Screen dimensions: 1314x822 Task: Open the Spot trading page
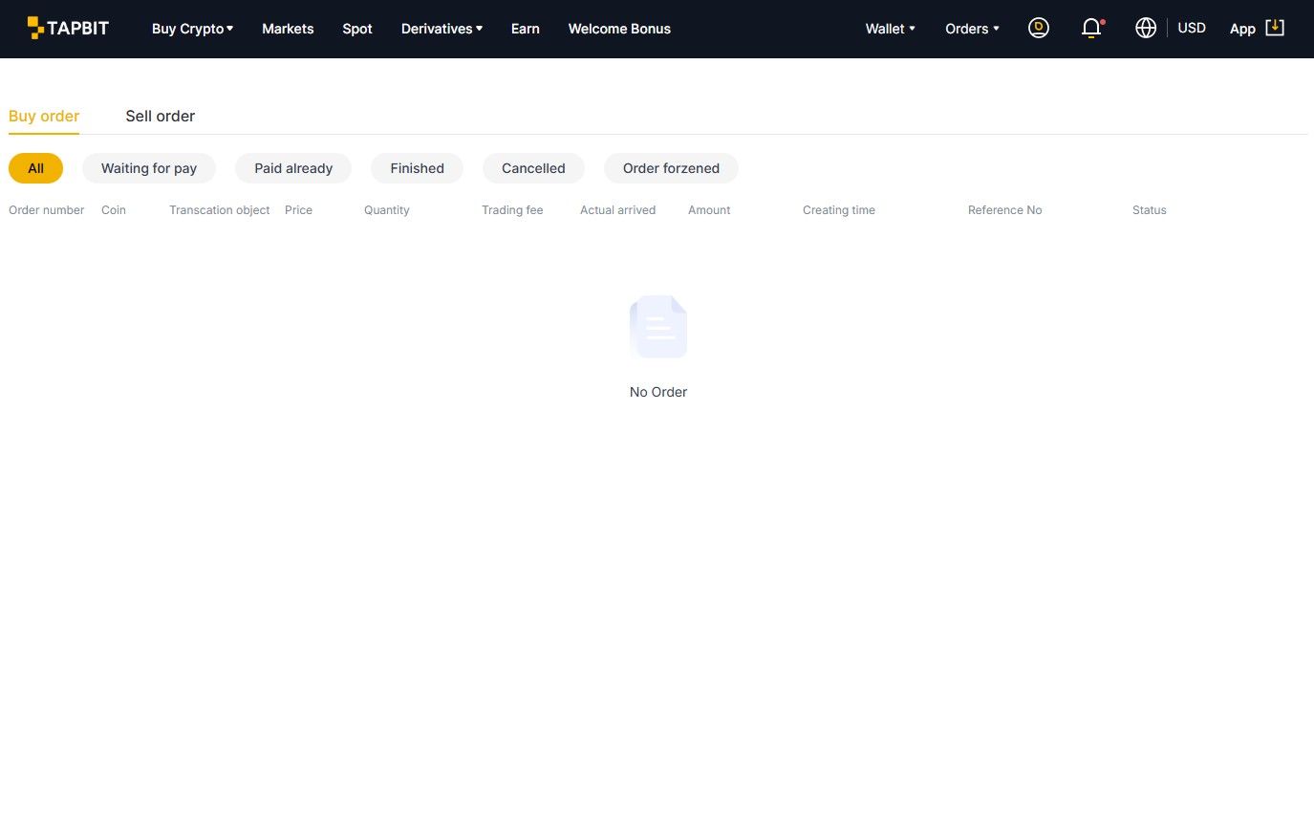click(357, 29)
